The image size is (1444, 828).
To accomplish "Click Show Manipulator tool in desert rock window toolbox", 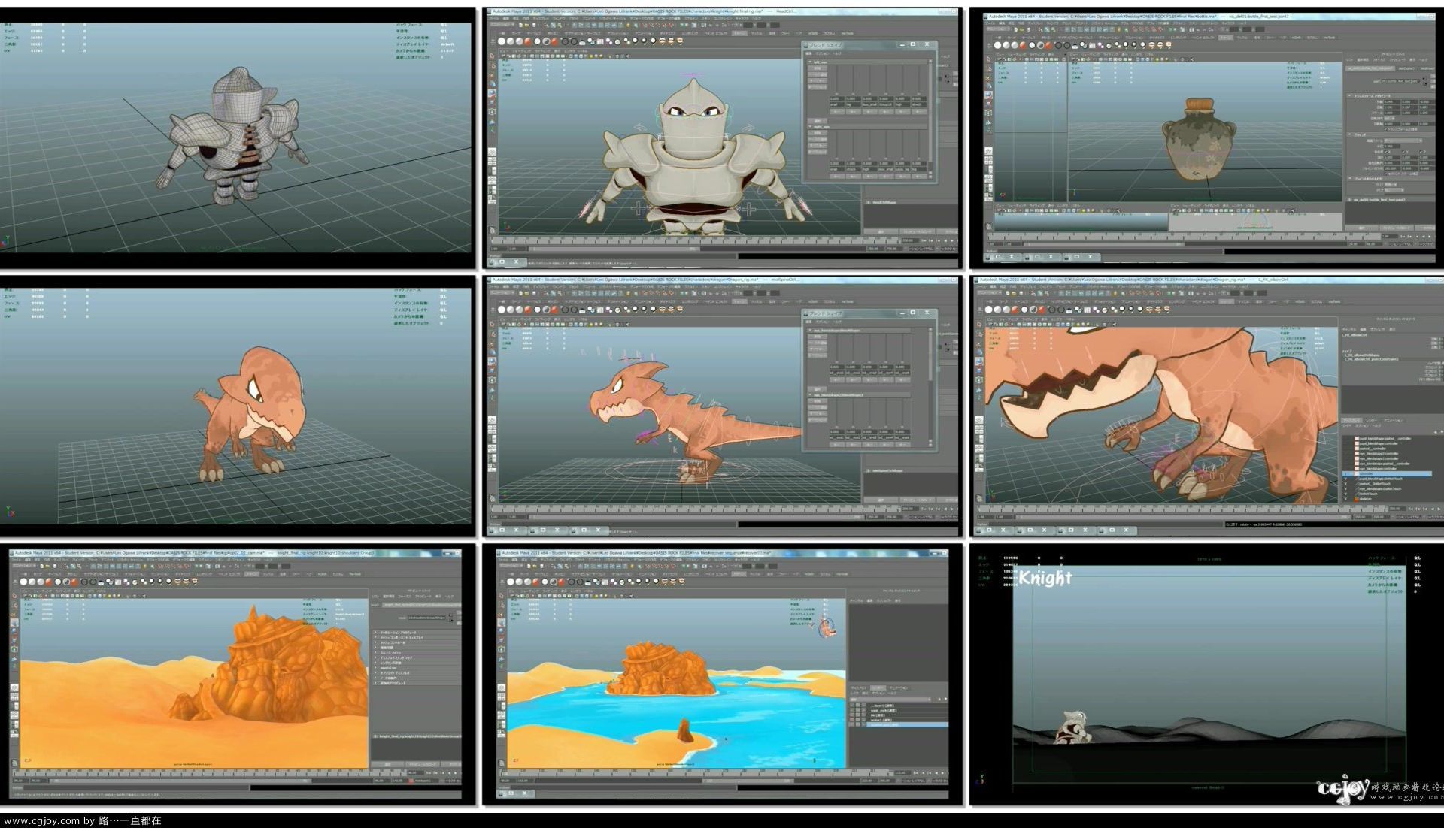I will point(14,666).
